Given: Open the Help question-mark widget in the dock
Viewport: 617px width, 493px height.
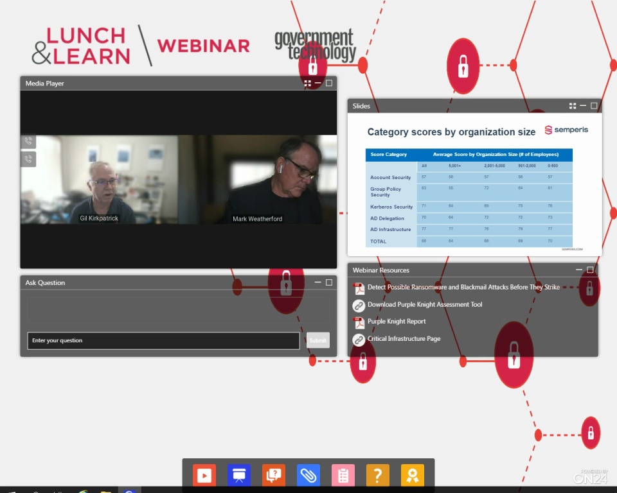Looking at the screenshot, I should pyautogui.click(x=377, y=475).
